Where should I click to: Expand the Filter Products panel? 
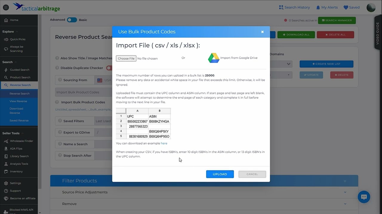click(204, 181)
